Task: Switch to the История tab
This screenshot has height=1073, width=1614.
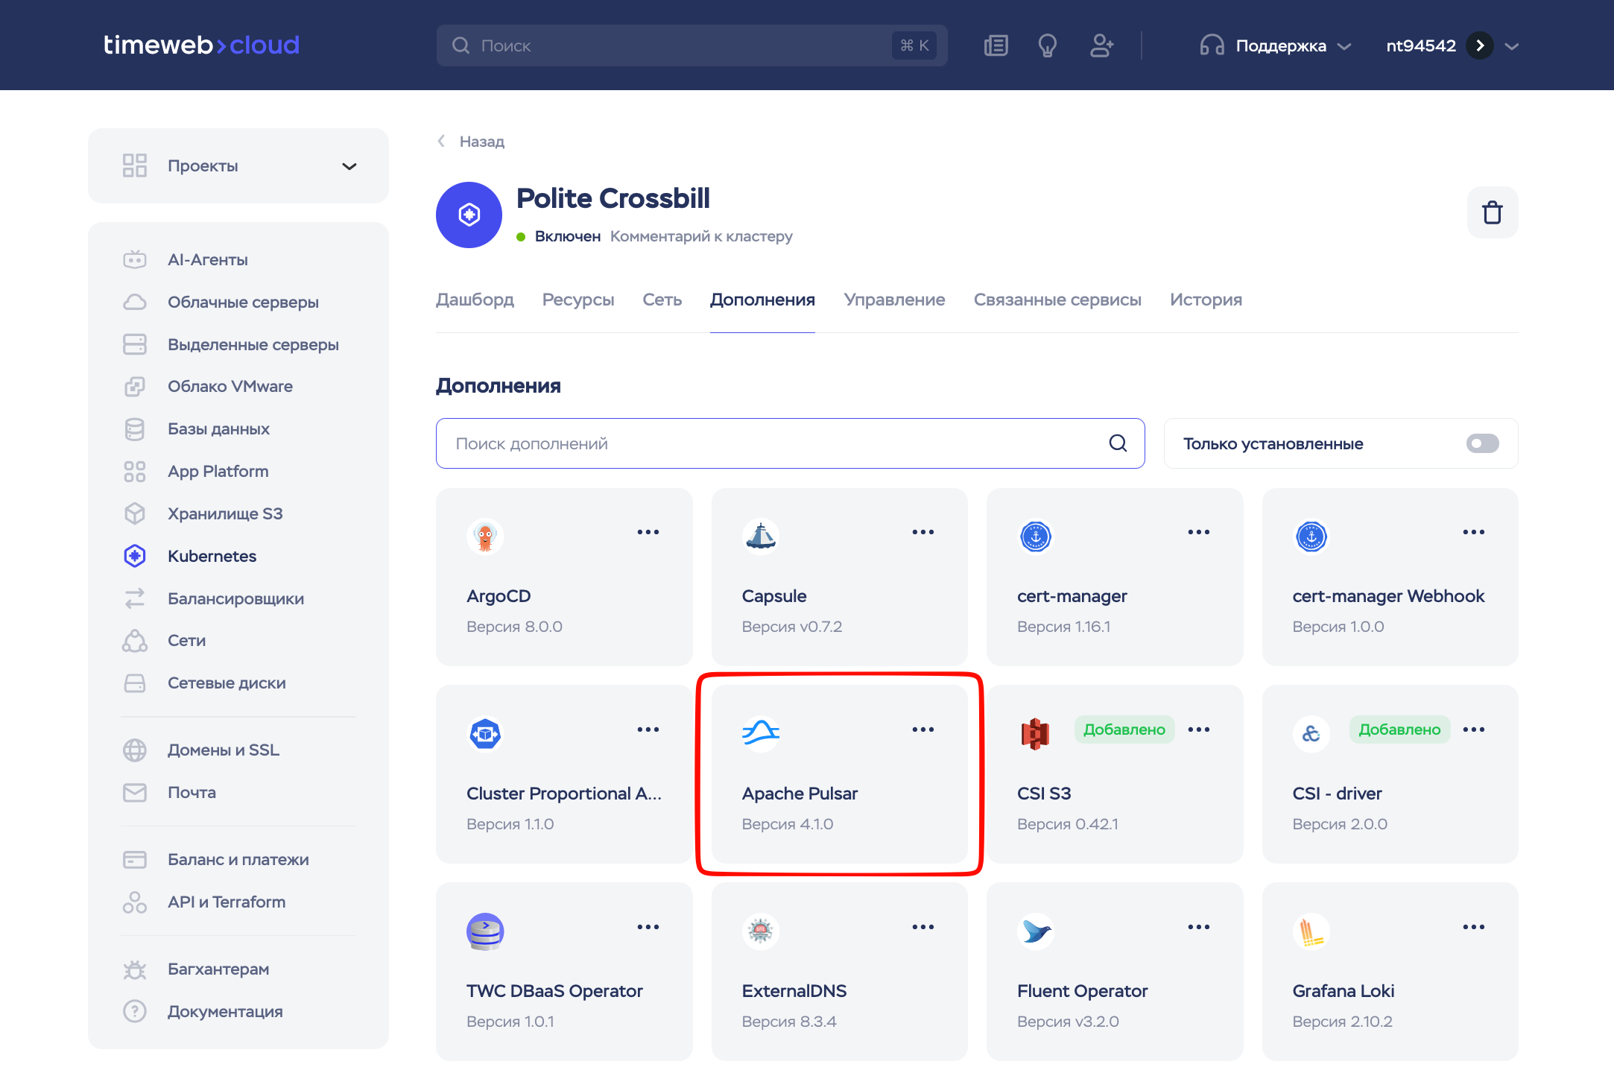Action: (1205, 300)
